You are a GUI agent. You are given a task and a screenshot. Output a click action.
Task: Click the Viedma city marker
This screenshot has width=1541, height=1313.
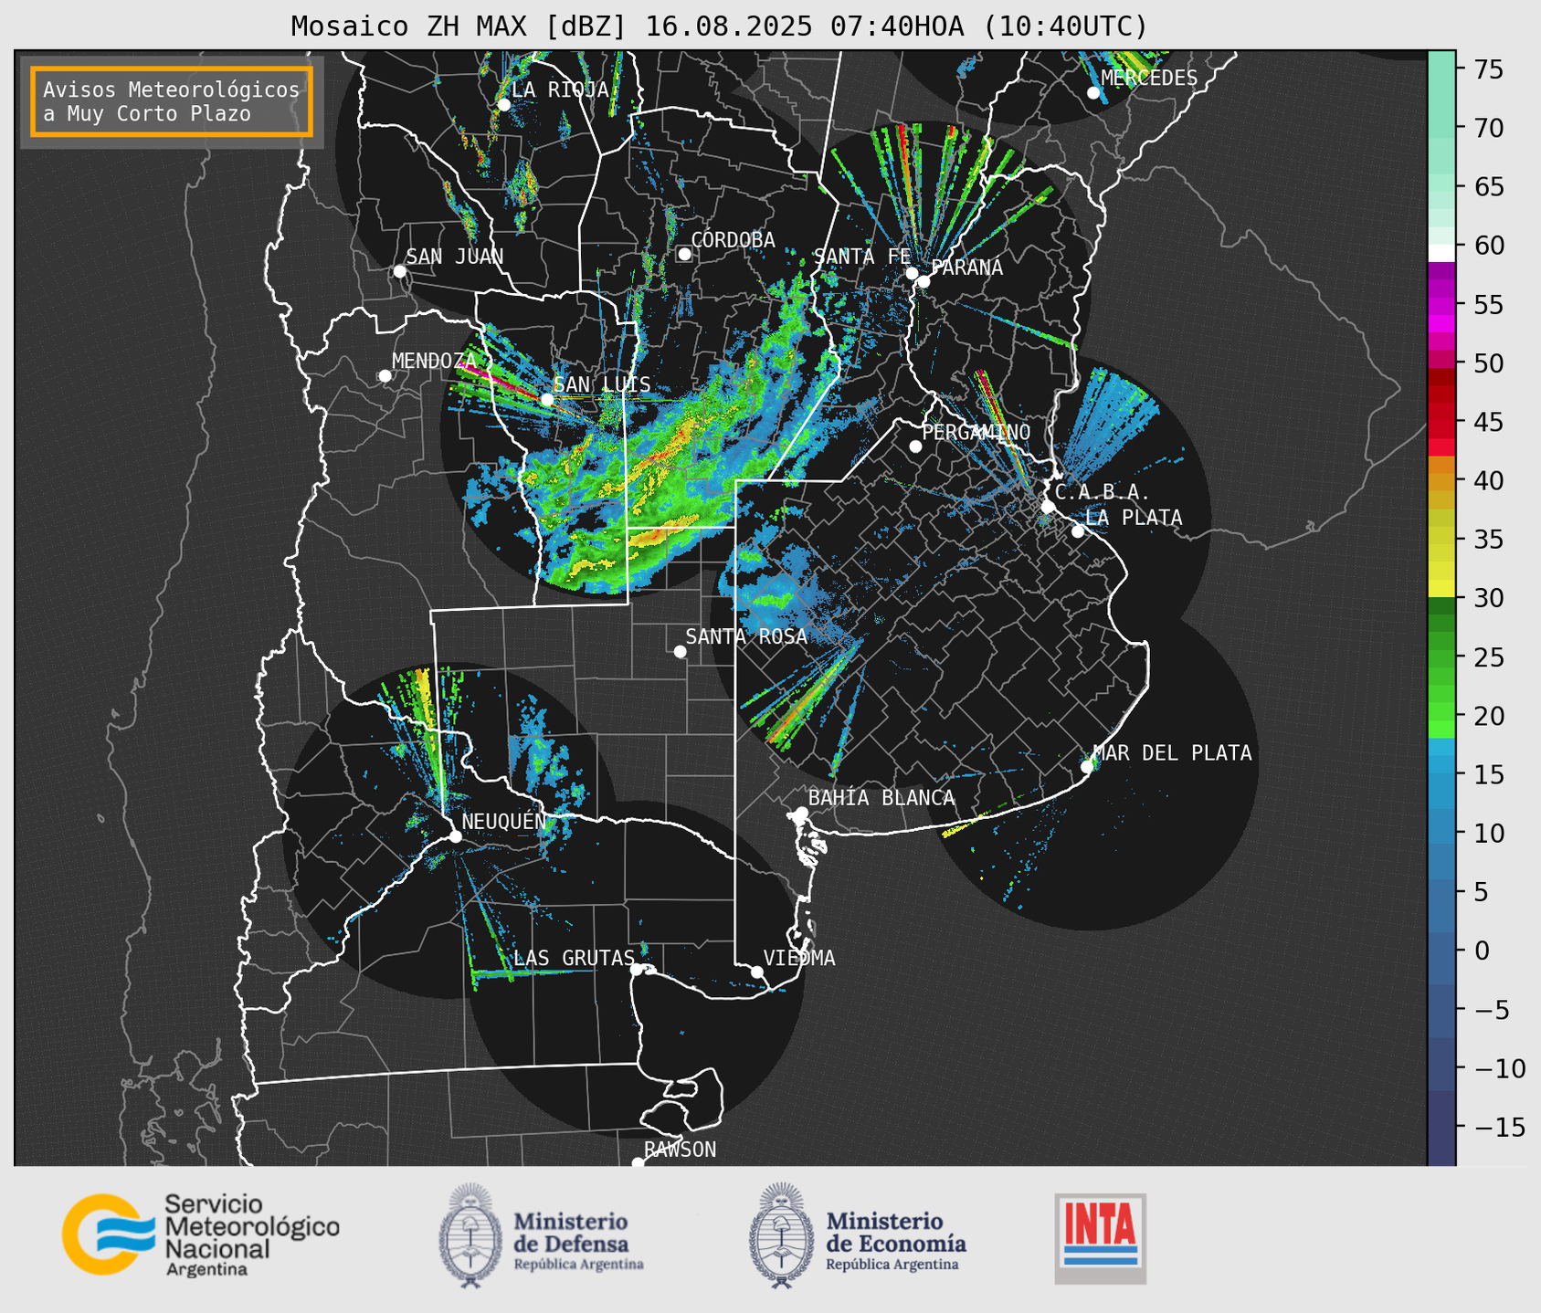click(757, 972)
